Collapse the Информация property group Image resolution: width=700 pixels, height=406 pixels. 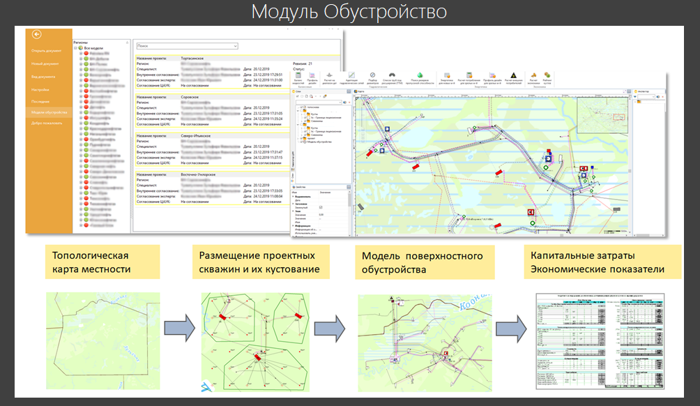point(294,225)
